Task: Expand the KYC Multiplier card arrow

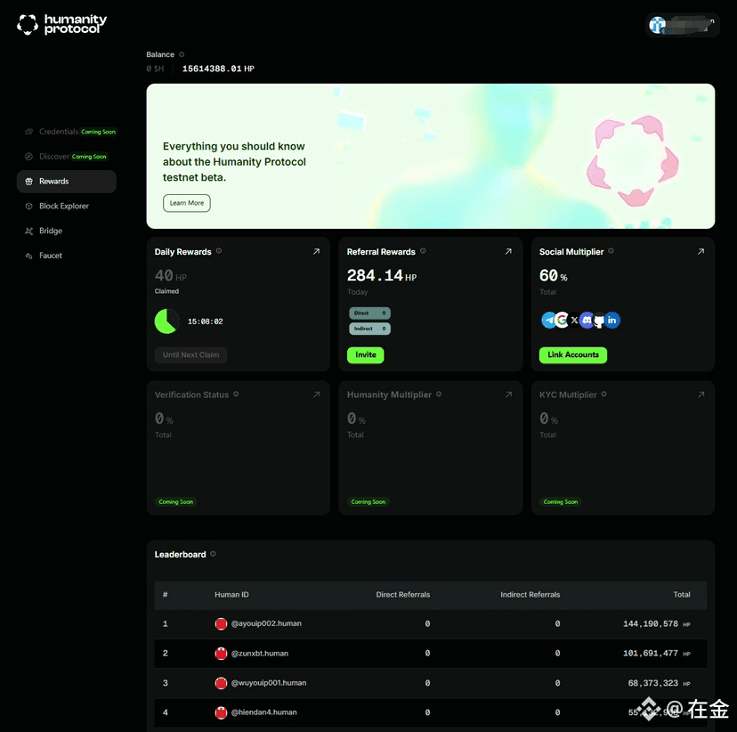Action: tap(701, 394)
